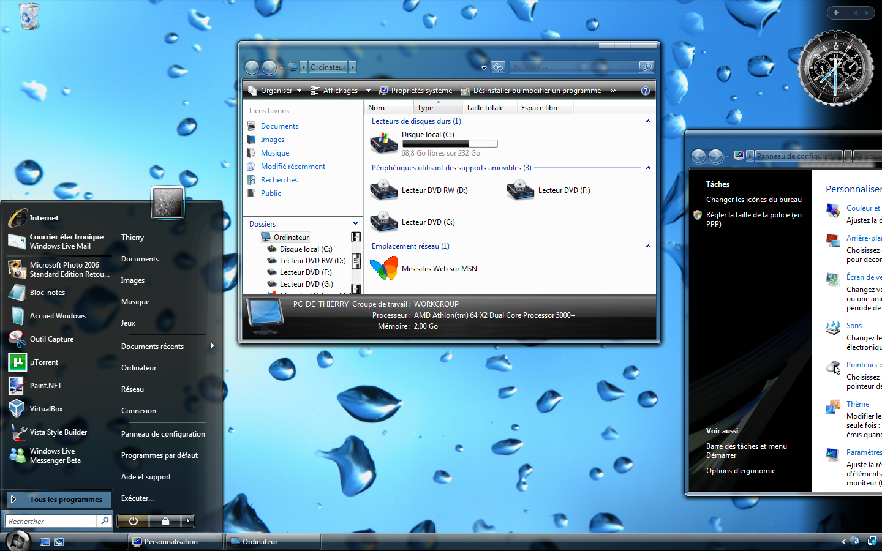The width and height of the screenshot is (882, 551).
Task: Select Panneau de configuration in Start menu
Action: (x=163, y=434)
